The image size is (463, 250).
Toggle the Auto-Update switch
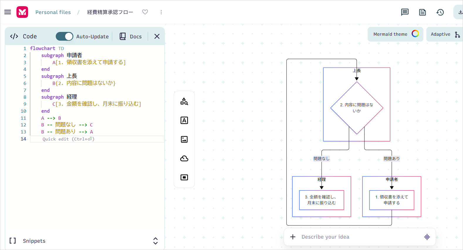(65, 36)
